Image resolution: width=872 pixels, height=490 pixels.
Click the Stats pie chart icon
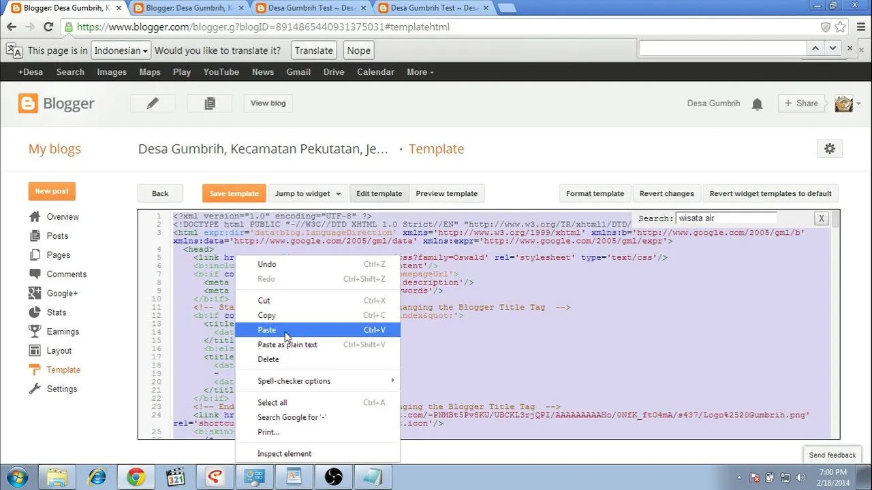click(35, 312)
